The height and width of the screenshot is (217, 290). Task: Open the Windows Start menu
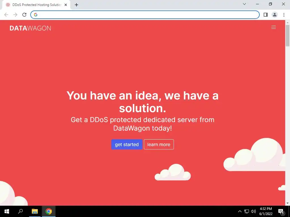tap(7, 211)
